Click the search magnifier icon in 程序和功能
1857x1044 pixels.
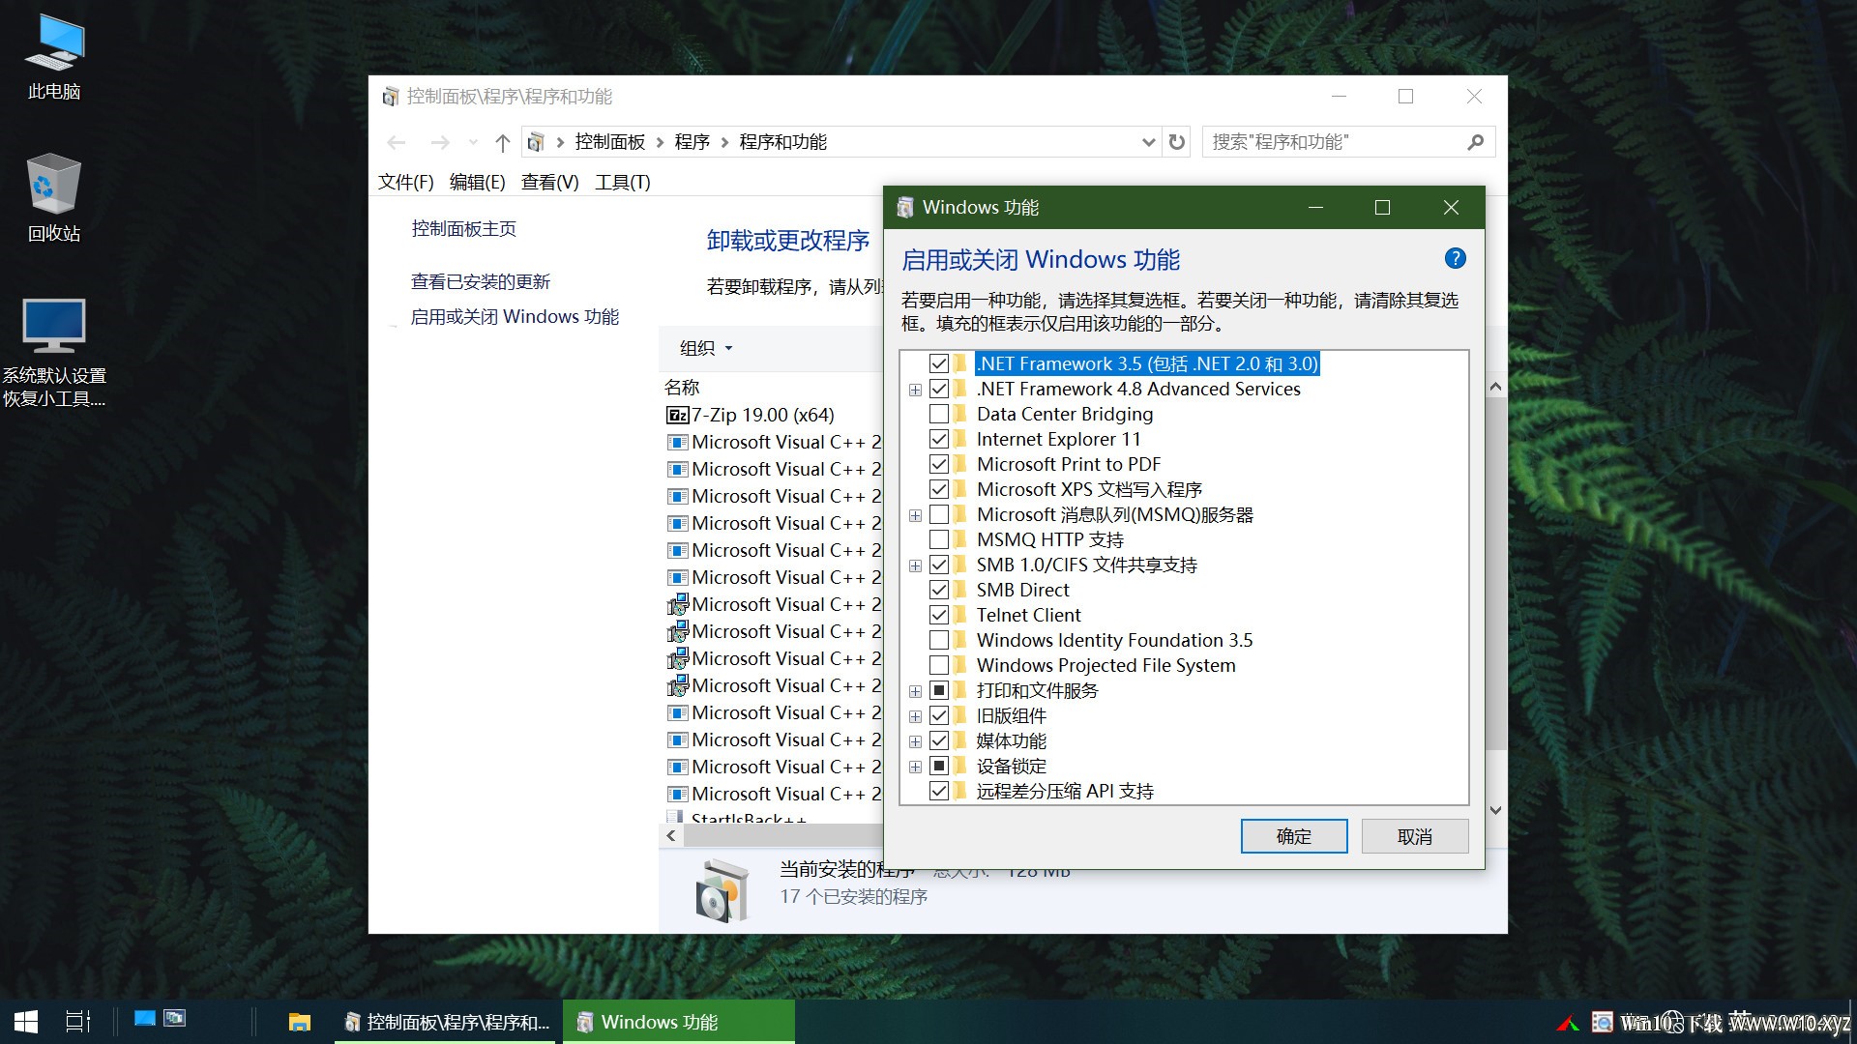pyautogui.click(x=1475, y=142)
